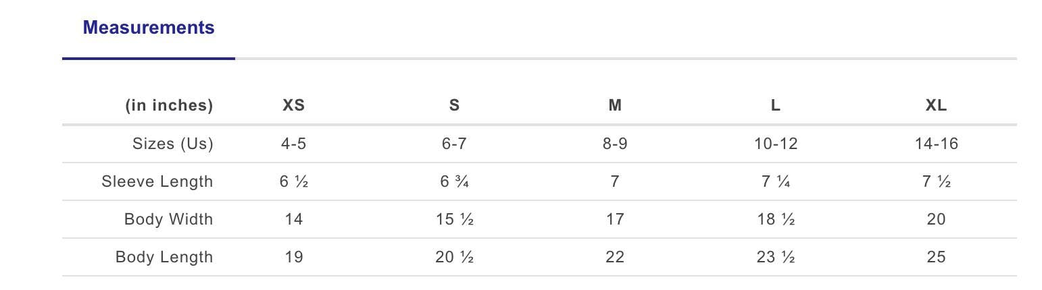Select the Body Length row label
This screenshot has height=290, width=1042.
[164, 257]
